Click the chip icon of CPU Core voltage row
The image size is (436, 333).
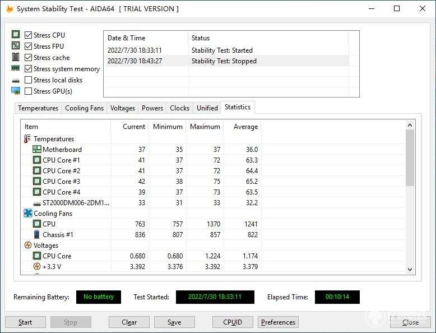(36, 256)
